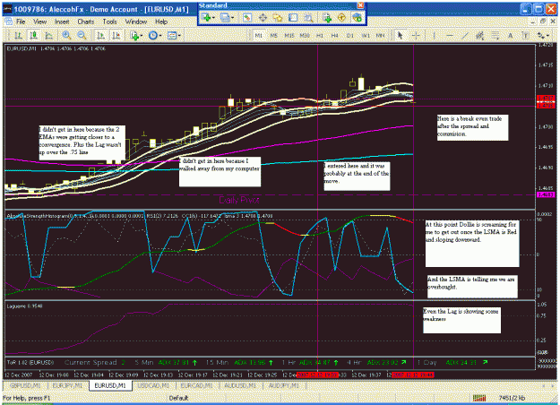Show the Terminal panel icon
This screenshot has width=560, height=405.
click(293, 17)
